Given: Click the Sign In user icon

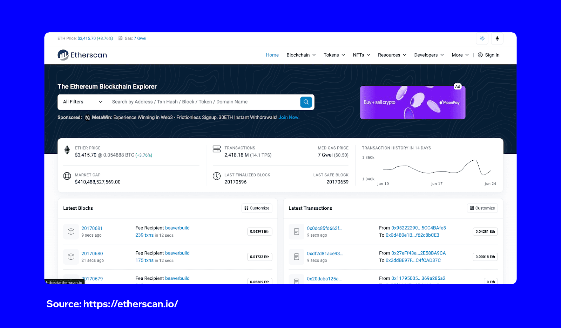Looking at the screenshot, I should [480, 55].
